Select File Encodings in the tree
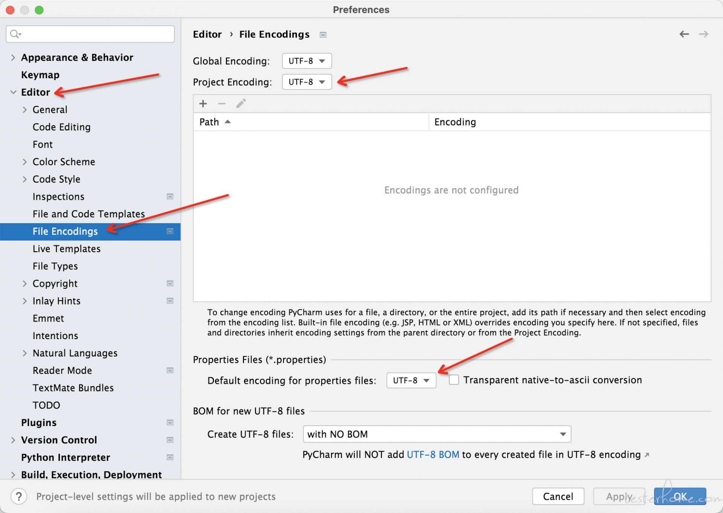 tap(90, 231)
